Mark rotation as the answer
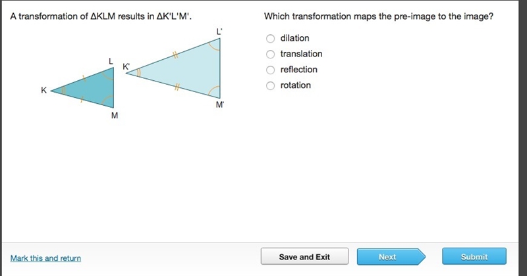The height and width of the screenshot is (276, 527). click(x=271, y=85)
